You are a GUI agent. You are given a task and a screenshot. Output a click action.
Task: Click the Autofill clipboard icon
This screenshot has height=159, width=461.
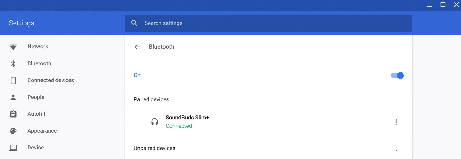[13, 114]
